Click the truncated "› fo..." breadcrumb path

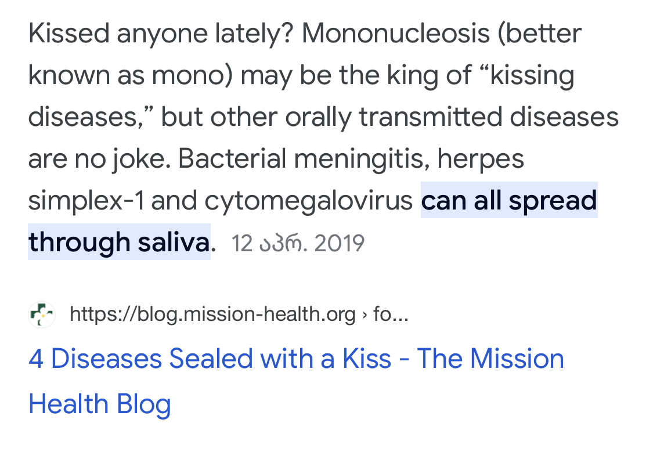pos(385,315)
